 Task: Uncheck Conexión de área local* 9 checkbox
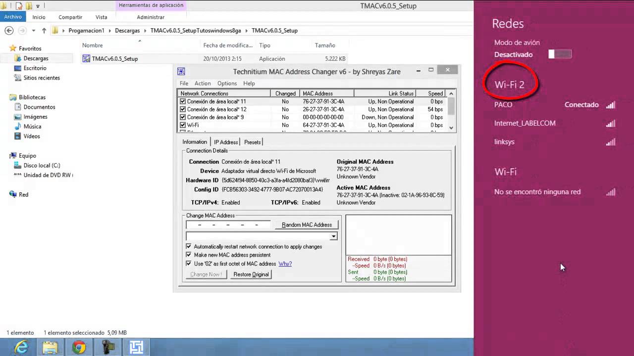coord(183,117)
